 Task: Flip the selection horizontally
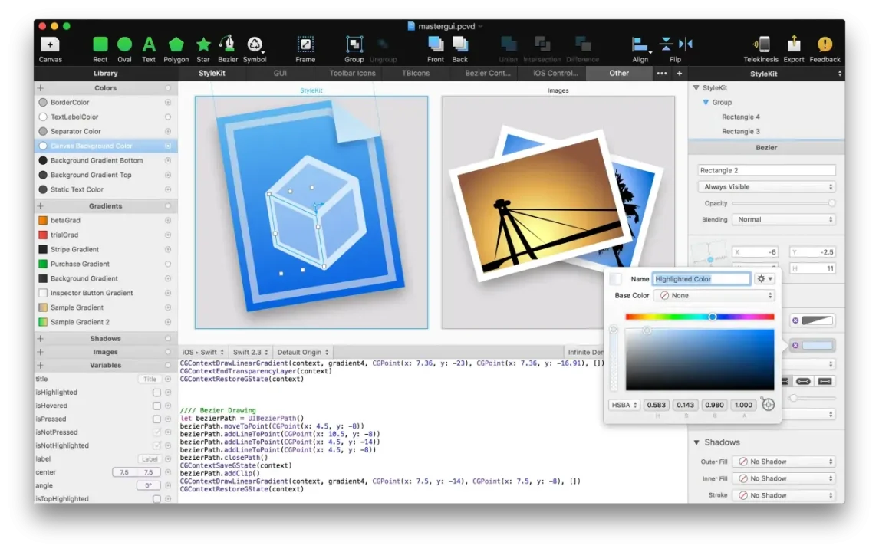point(686,44)
